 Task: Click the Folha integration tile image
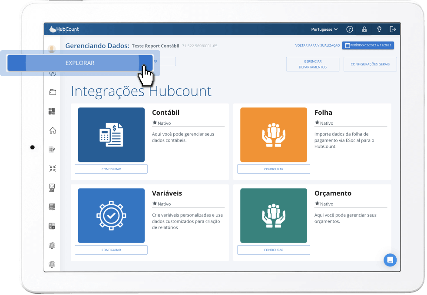(x=274, y=135)
